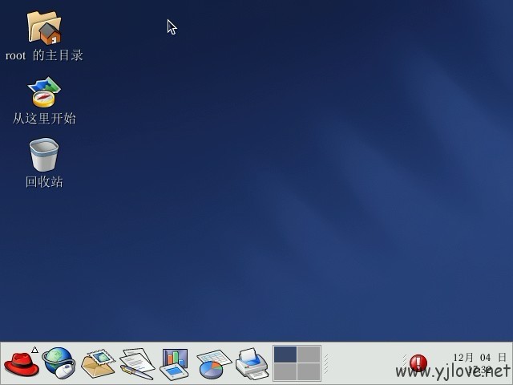Switch to the bottom-right workspace
This screenshot has width=513, height=385.
tap(309, 372)
